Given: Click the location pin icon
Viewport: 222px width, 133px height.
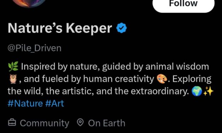Looking at the screenshot, I should 80,122.
